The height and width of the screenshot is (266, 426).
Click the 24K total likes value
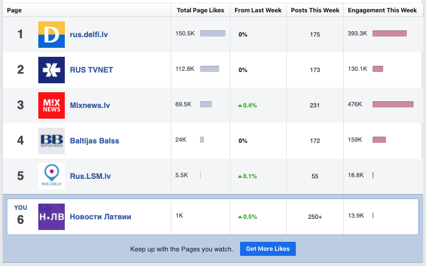click(181, 139)
